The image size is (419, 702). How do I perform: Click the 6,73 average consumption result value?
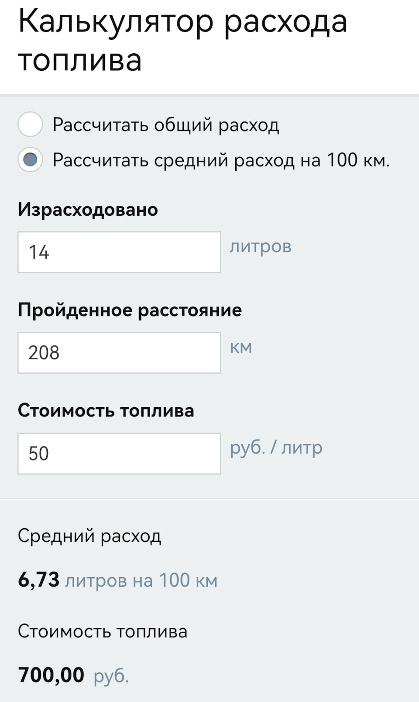(x=38, y=580)
